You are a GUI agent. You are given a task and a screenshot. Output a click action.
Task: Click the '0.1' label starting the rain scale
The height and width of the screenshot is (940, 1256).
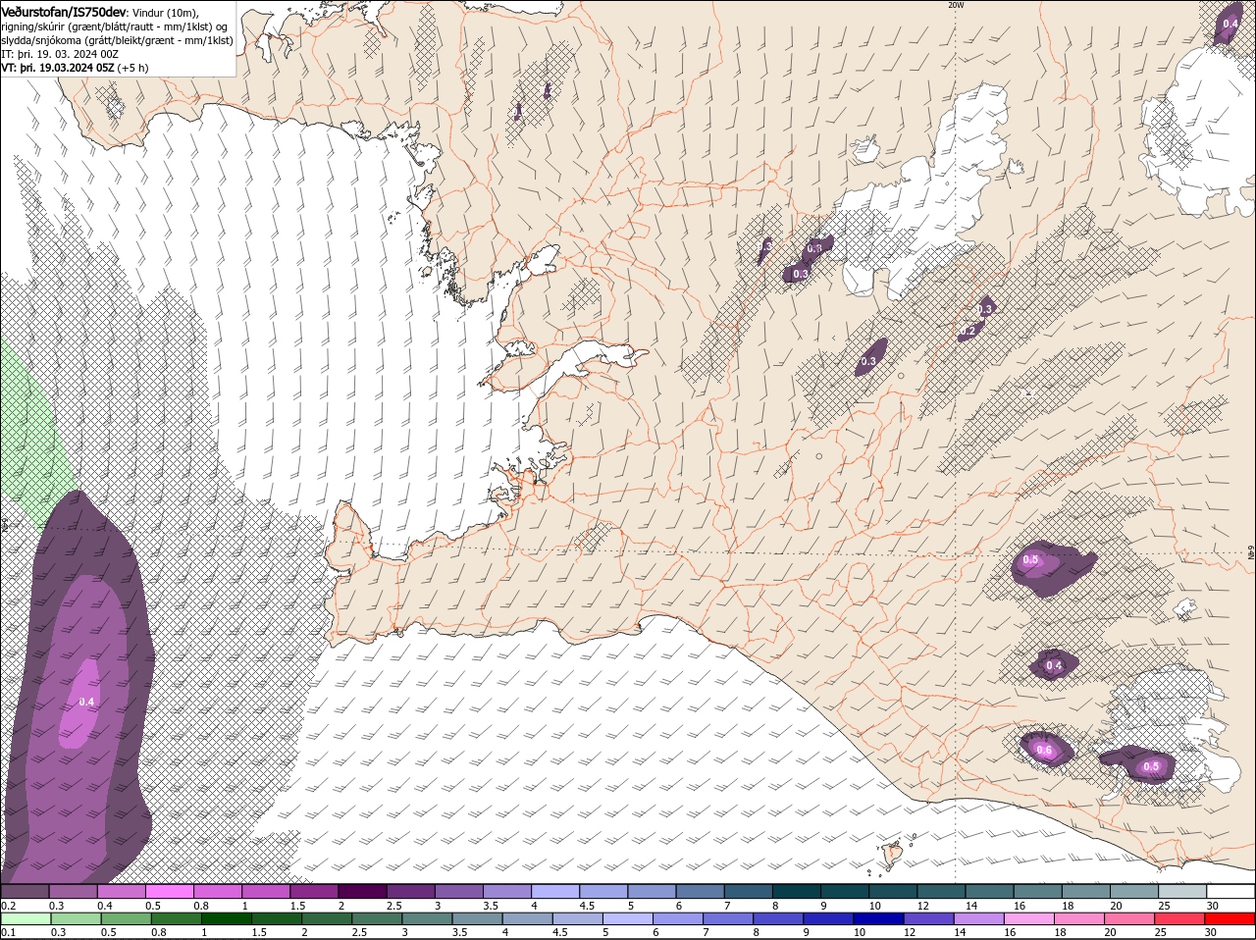(8, 932)
